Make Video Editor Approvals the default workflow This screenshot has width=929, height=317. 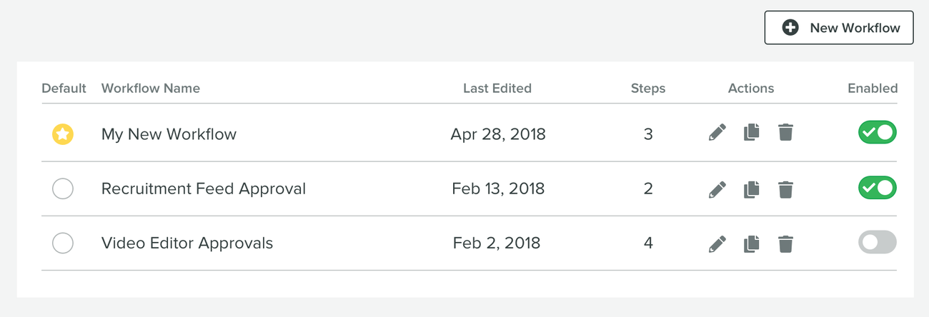[63, 243]
